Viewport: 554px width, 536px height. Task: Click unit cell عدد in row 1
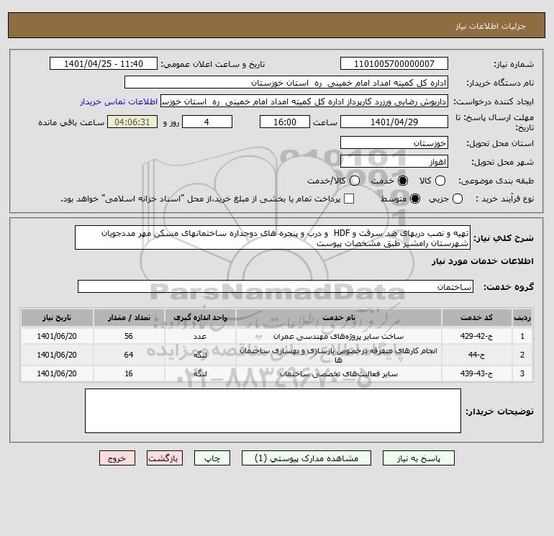200,336
